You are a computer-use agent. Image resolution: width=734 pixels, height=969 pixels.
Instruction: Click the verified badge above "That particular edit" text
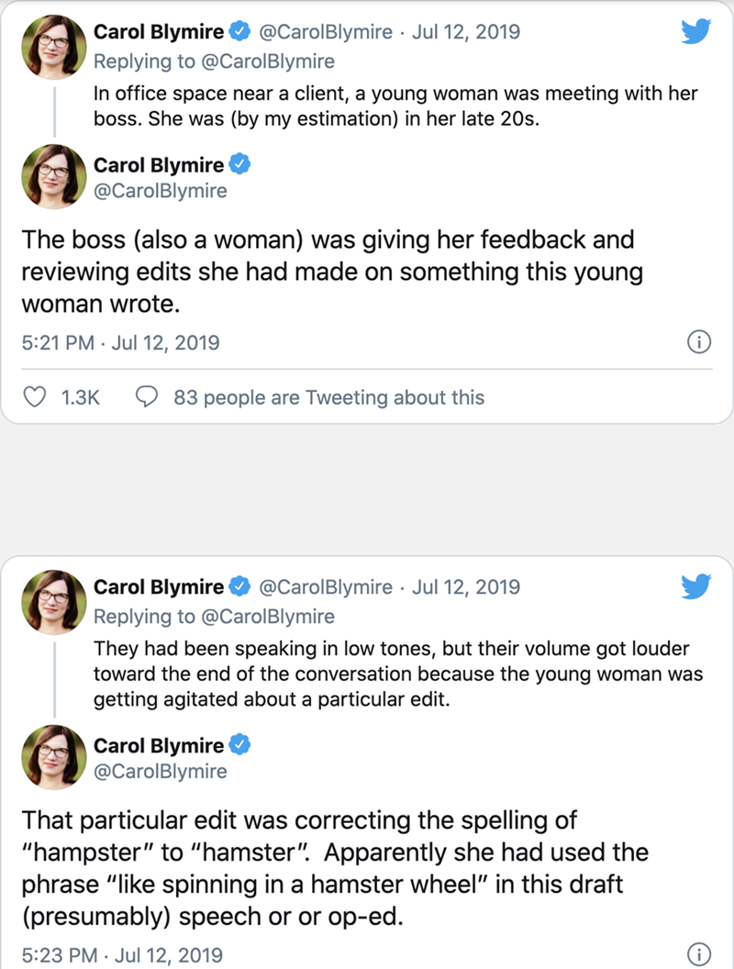(x=239, y=745)
